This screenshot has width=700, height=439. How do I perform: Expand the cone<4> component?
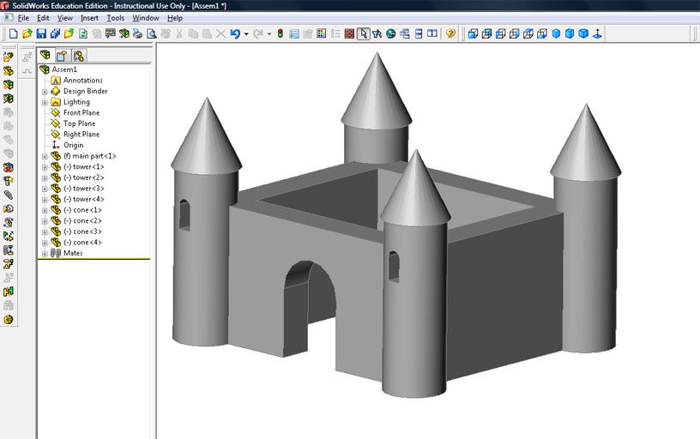point(45,243)
